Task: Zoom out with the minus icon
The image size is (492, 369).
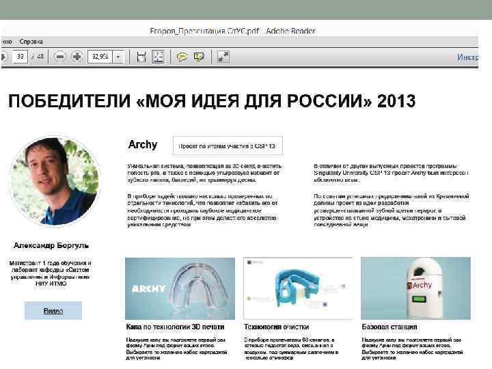Action: click(60, 57)
